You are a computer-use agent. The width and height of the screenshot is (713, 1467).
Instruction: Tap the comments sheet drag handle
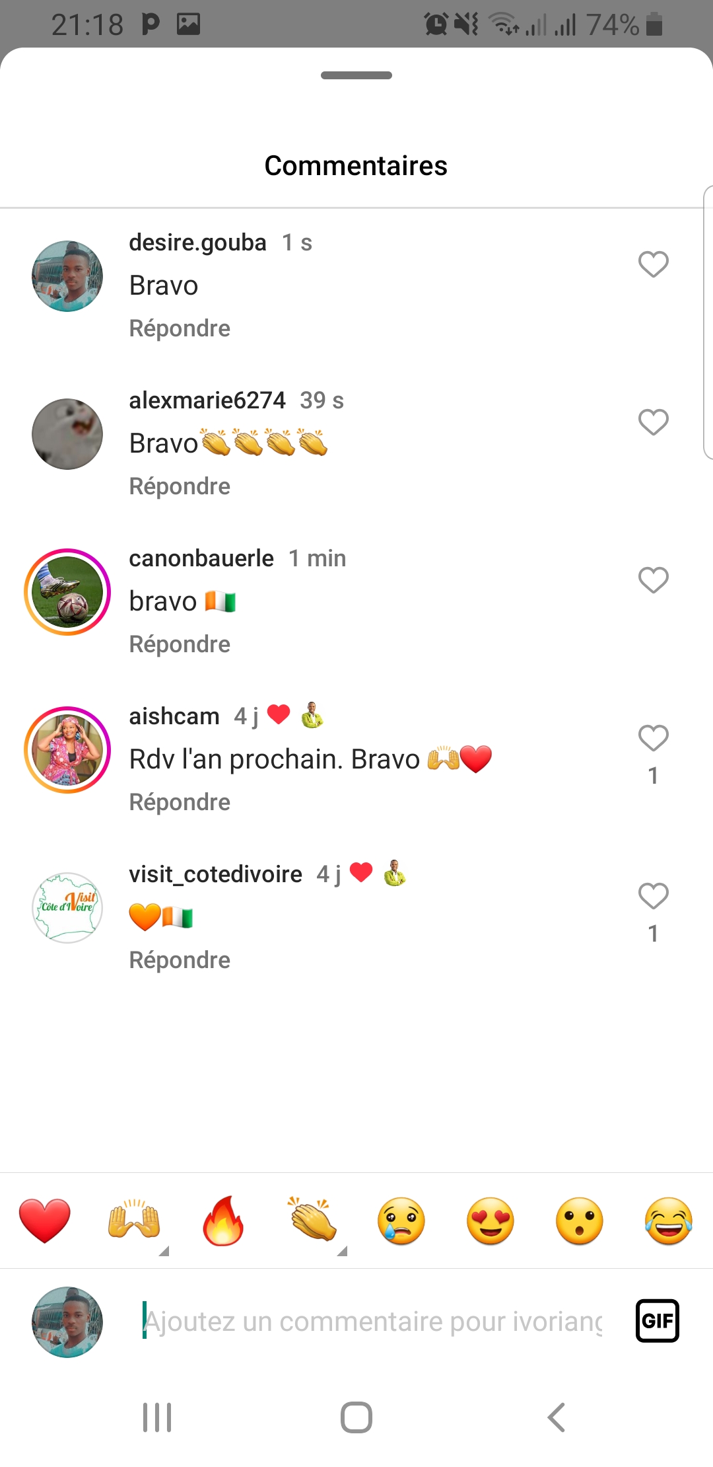pos(356,75)
